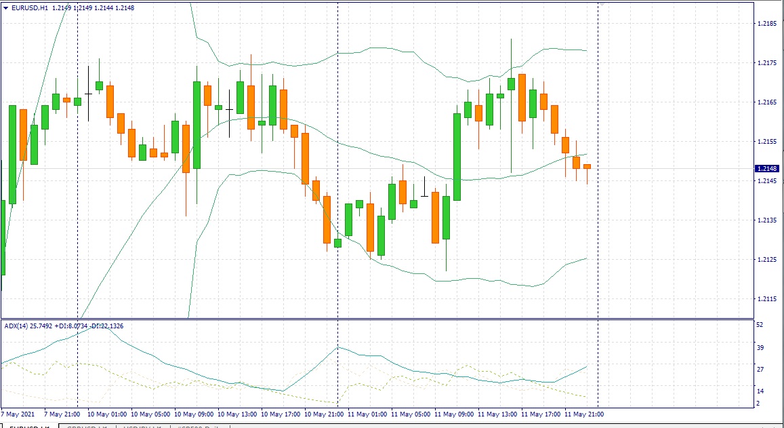Select the ADX(14) indicator label
This screenshot has width=784, height=428.
click(18, 326)
